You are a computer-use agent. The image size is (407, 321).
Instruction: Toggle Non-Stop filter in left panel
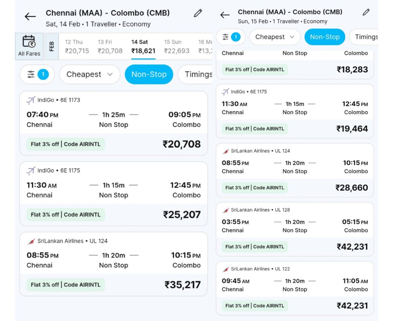tap(149, 74)
